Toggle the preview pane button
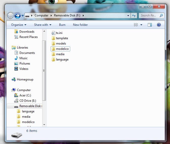Viewport: 170px width, 144px height. coord(150,25)
